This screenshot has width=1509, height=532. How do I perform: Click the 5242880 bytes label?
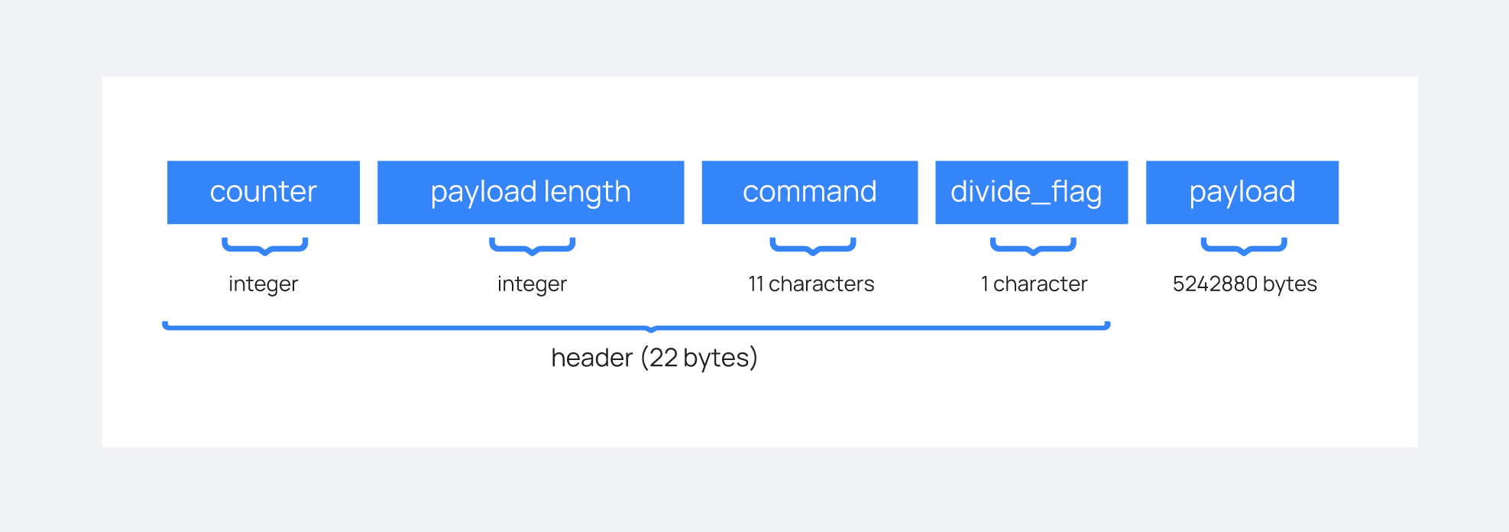(x=1244, y=284)
